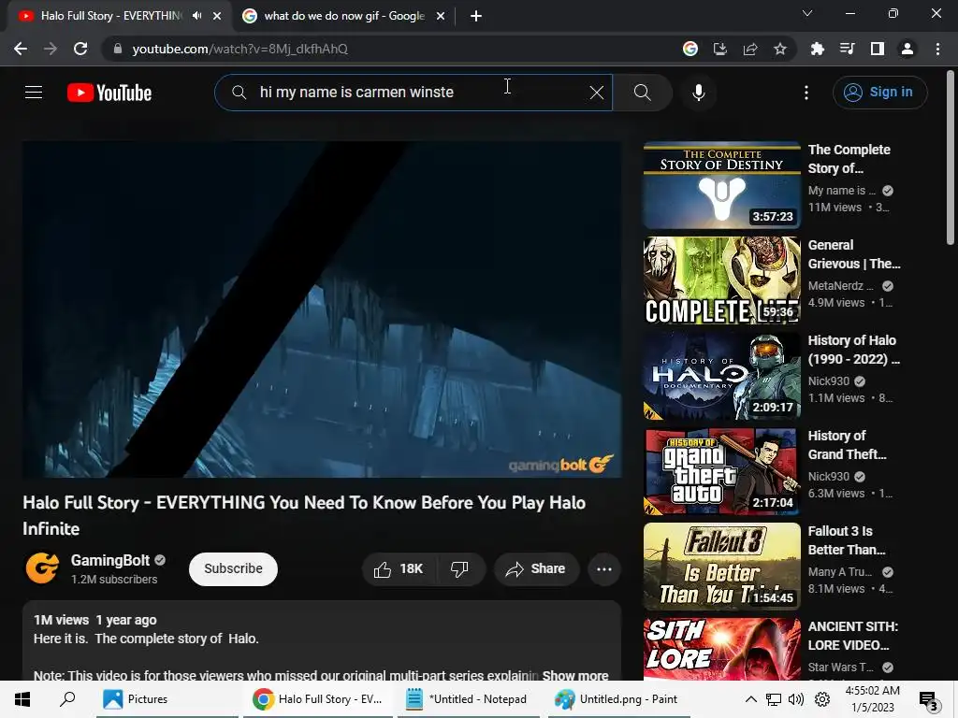Open a new tab with the plus button
Image resolution: width=958 pixels, height=718 pixels.
[x=476, y=16]
